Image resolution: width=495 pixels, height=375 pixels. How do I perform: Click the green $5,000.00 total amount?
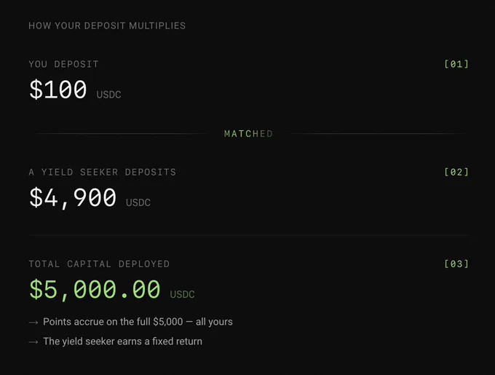point(95,290)
